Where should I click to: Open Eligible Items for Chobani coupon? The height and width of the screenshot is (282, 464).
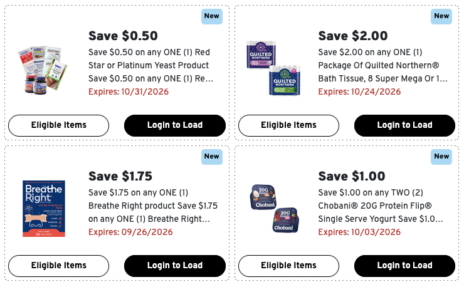288,266
